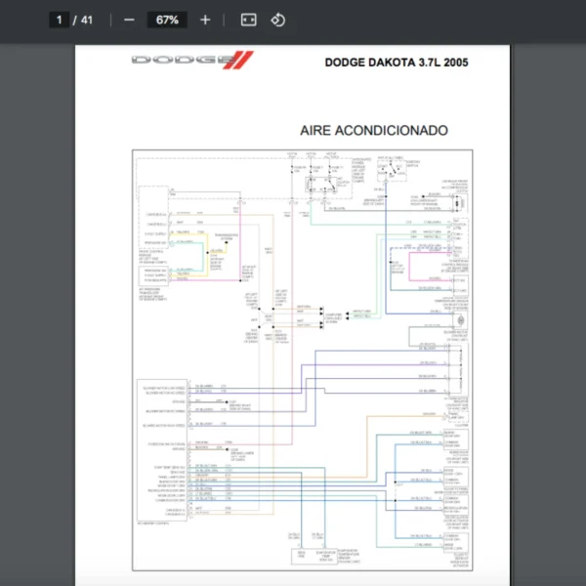
Task: Click the total page count 41
Action: (88, 20)
